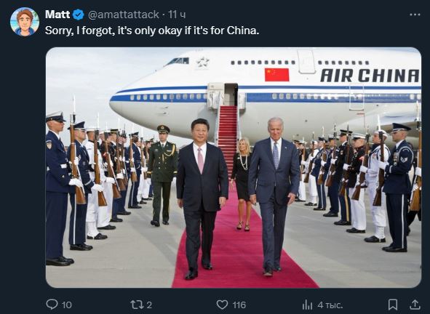The image size is (430, 314).
Task: Bookmark this tweet
Action: [393, 305]
